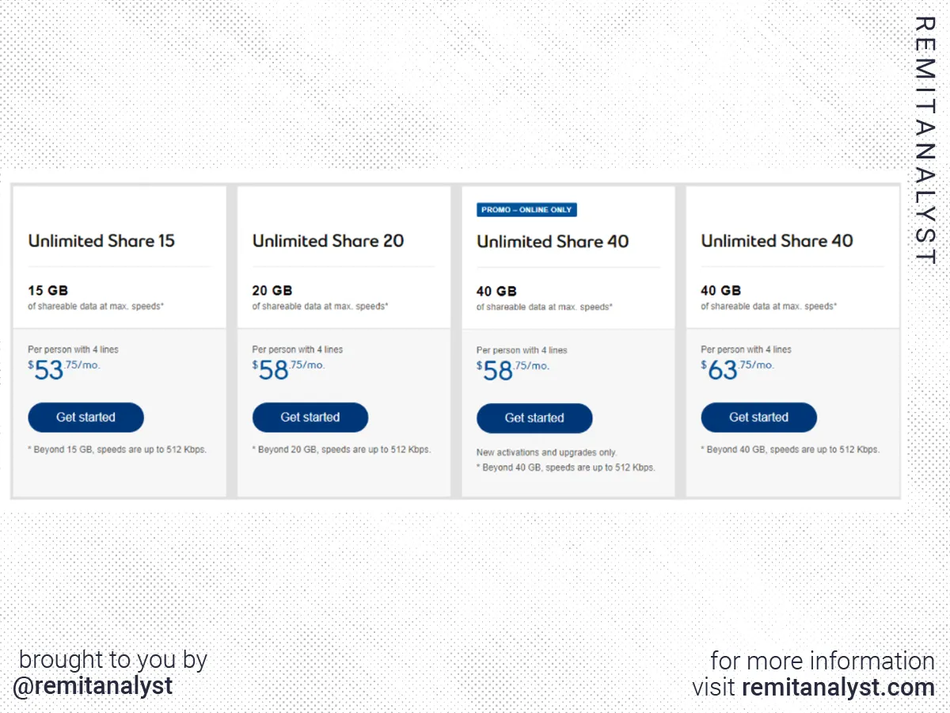This screenshot has width=950, height=713.
Task: Click Get started on the promo Share 40 plan
Action: pos(534,418)
